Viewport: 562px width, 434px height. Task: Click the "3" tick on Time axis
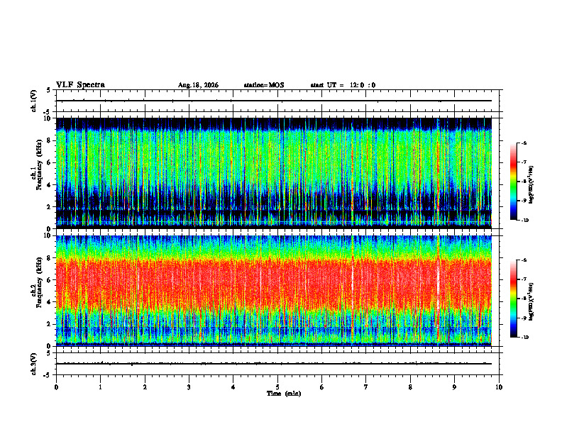point(189,387)
